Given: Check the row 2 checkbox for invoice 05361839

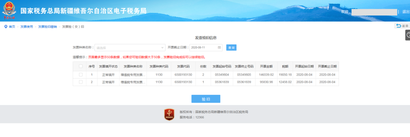Looking at the screenshot, I should 81,82.
